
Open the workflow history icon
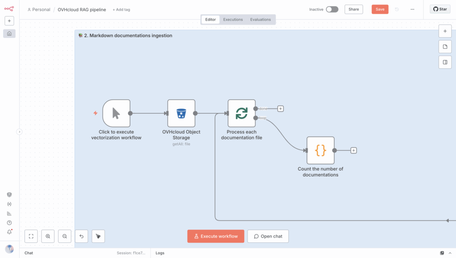397,9
